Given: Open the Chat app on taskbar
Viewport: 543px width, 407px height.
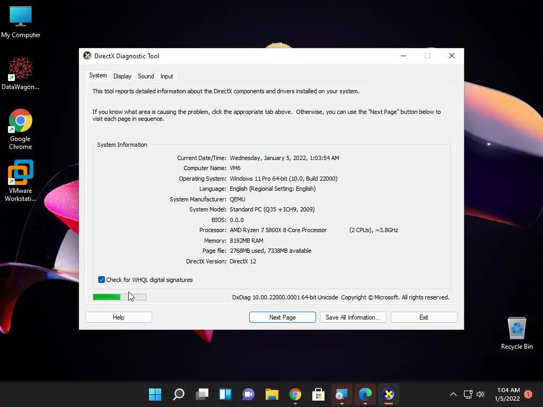Looking at the screenshot, I should tap(248, 394).
